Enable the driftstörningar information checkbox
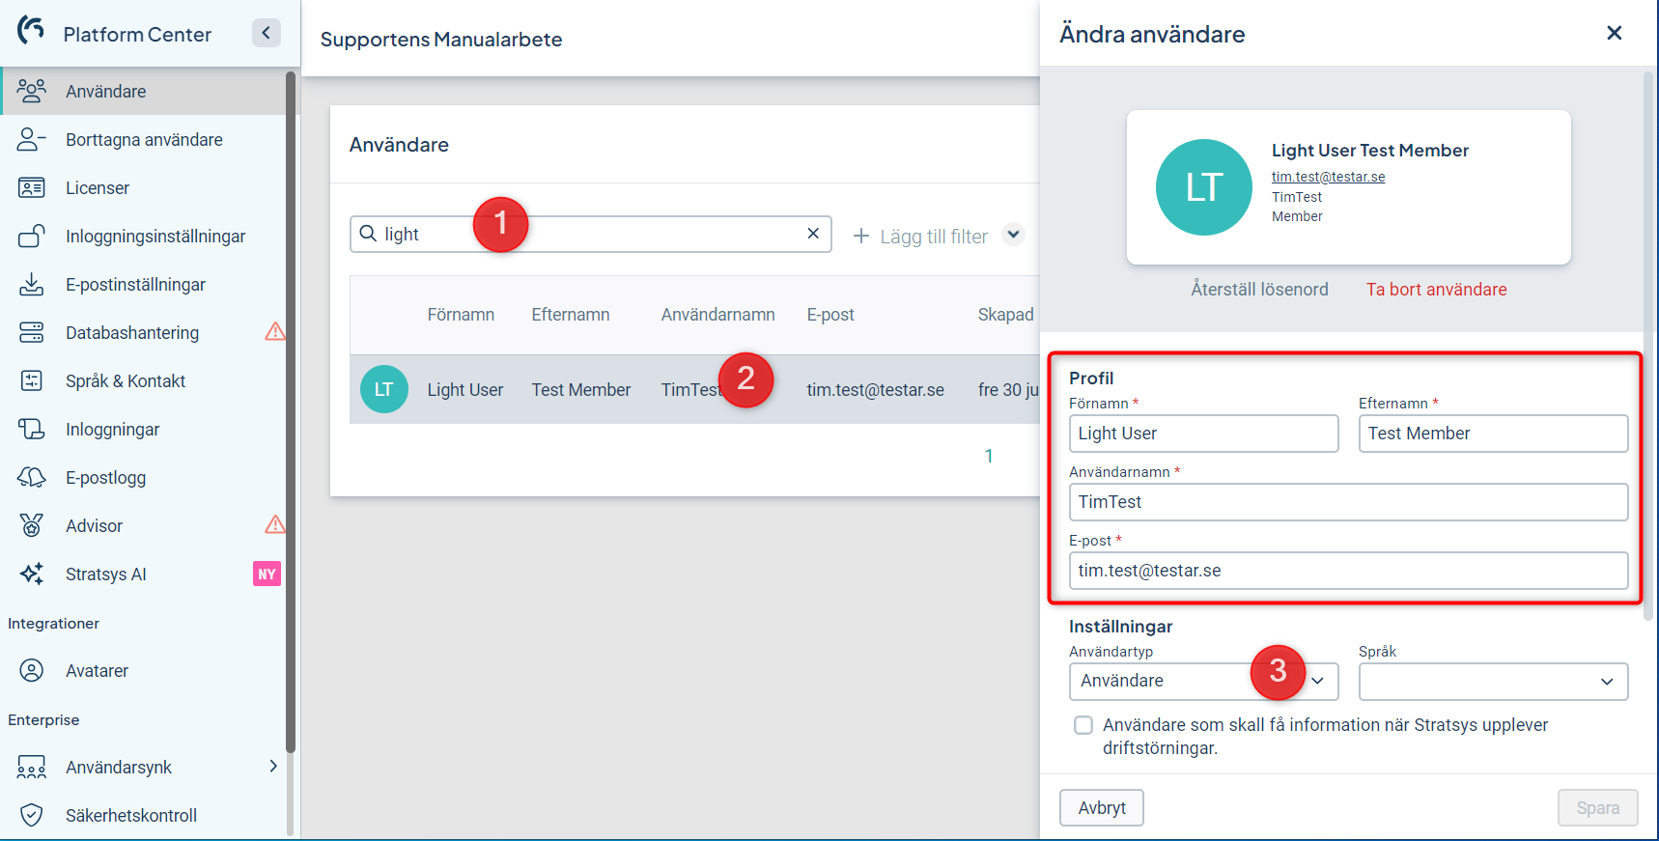The image size is (1659, 841). click(x=1083, y=725)
